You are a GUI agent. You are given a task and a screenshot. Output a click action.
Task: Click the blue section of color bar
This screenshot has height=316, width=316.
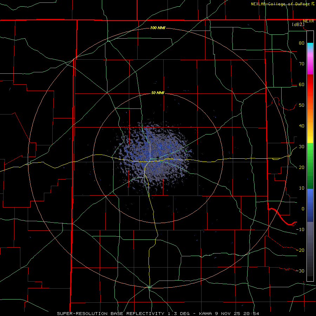[x=310, y=205]
